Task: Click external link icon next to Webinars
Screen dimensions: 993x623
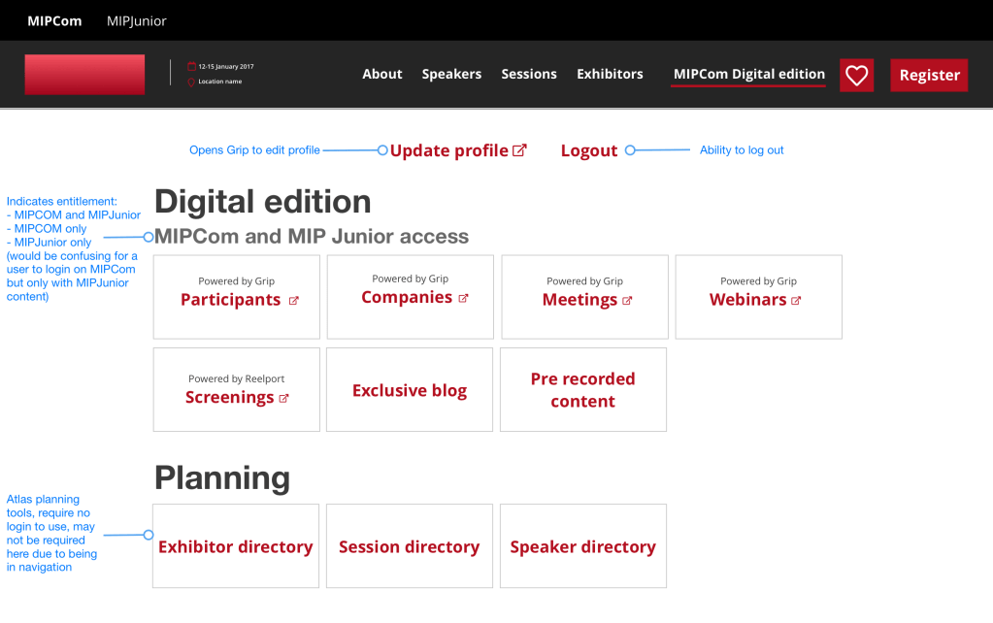Action: coord(796,301)
